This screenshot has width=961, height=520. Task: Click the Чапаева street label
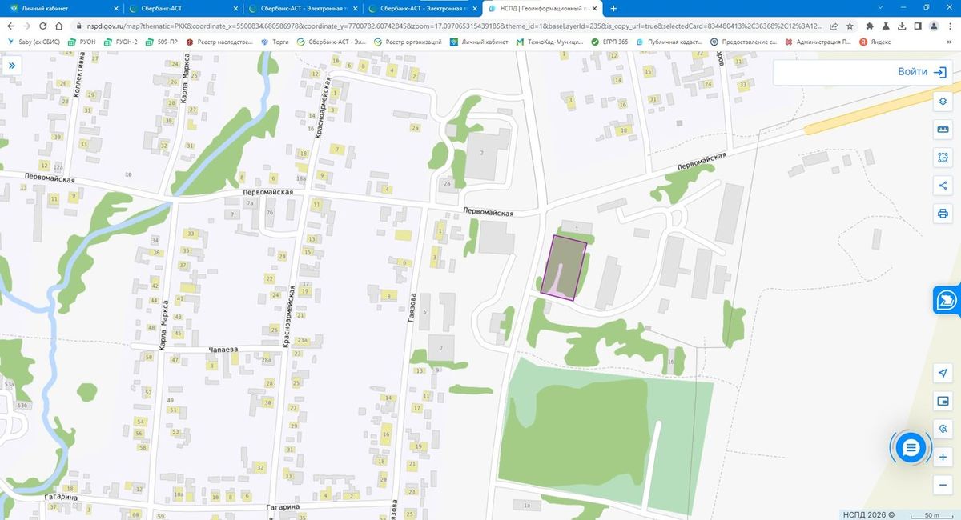point(223,350)
